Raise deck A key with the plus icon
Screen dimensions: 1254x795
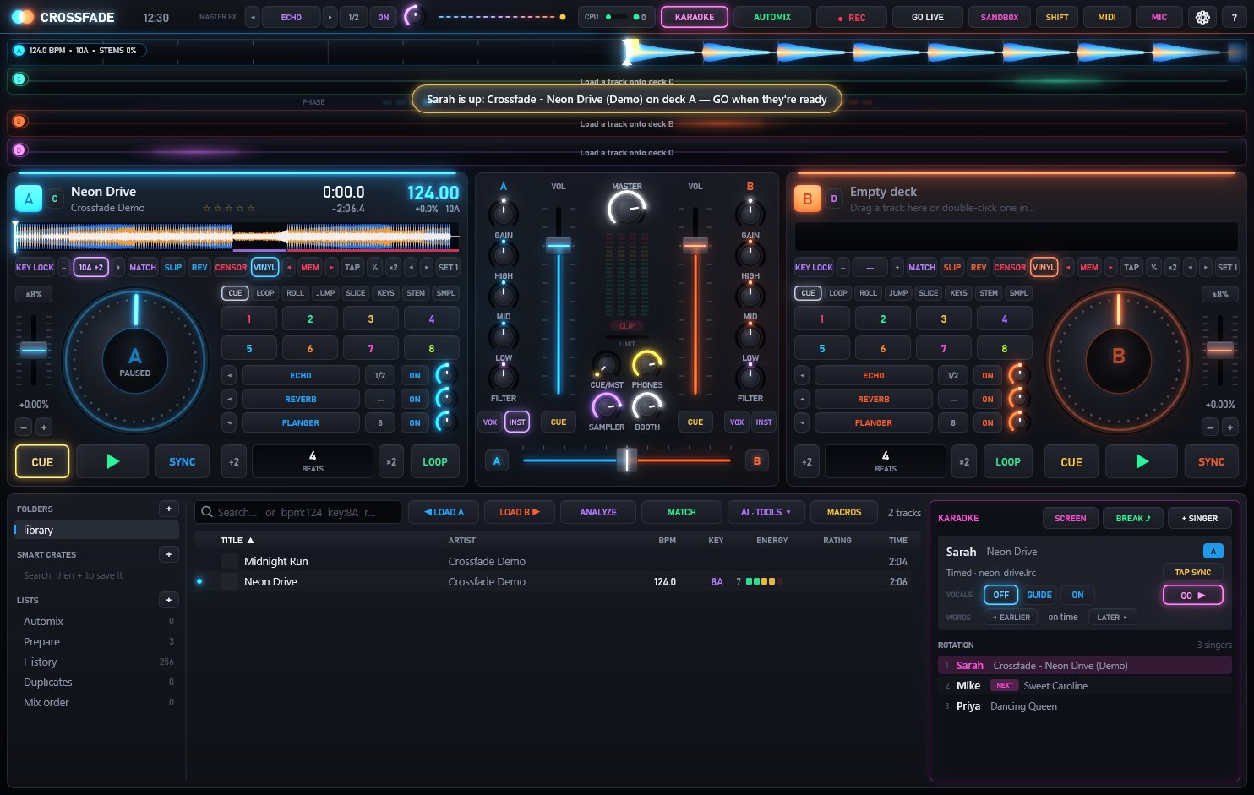pyautogui.click(x=118, y=267)
